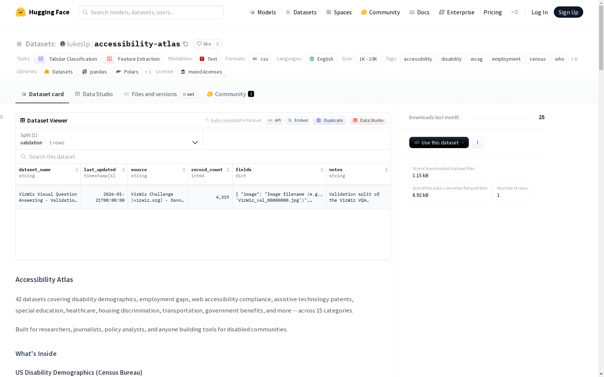Sort by record_count column sort icon

coord(228,170)
